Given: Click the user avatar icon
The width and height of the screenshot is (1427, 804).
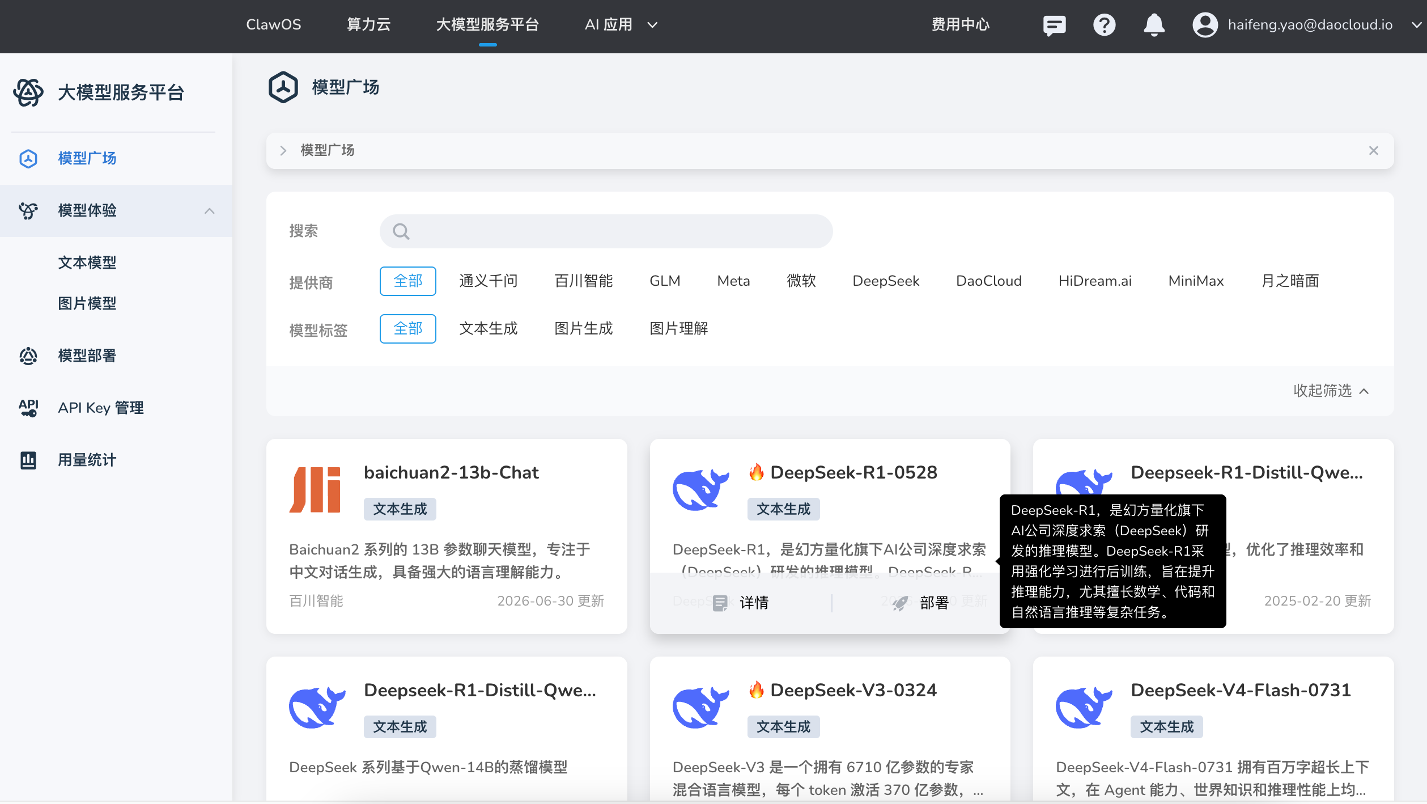Looking at the screenshot, I should (1205, 25).
